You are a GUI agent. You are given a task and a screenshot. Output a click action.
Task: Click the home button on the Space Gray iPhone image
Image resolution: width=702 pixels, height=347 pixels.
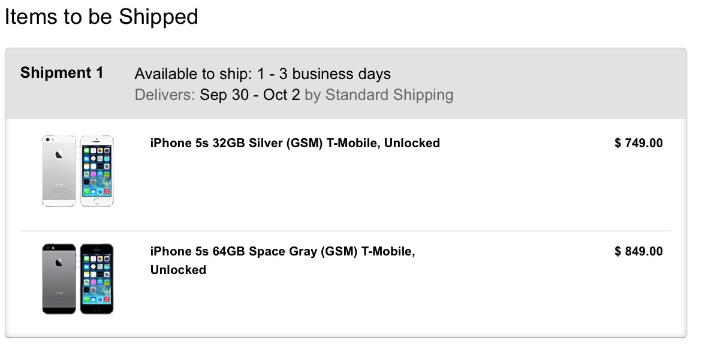pos(97,309)
